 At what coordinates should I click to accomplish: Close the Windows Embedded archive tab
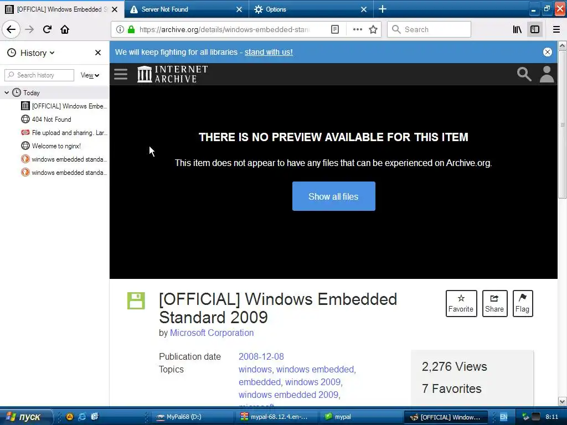coord(115,9)
